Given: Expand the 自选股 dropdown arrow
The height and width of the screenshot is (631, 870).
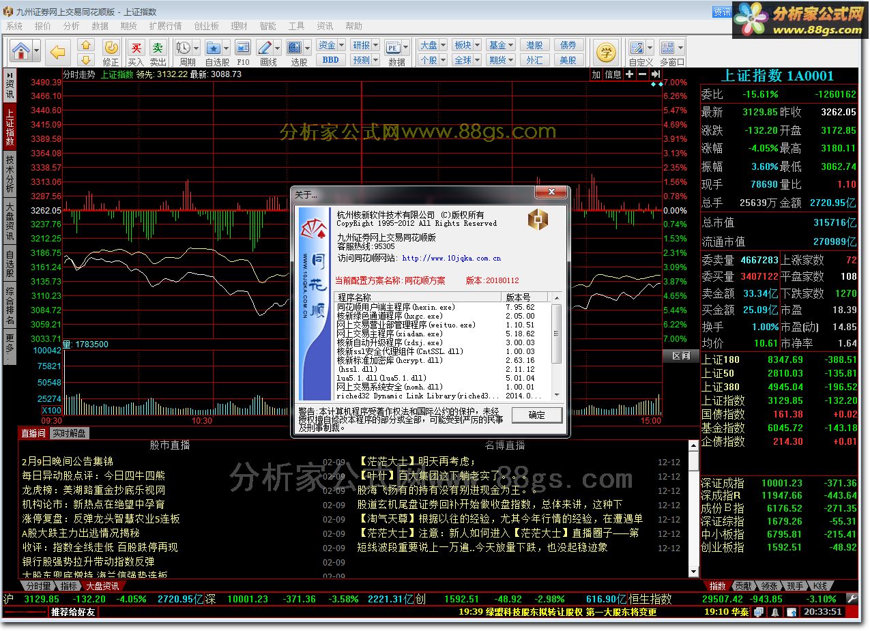Looking at the screenshot, I should (226, 48).
